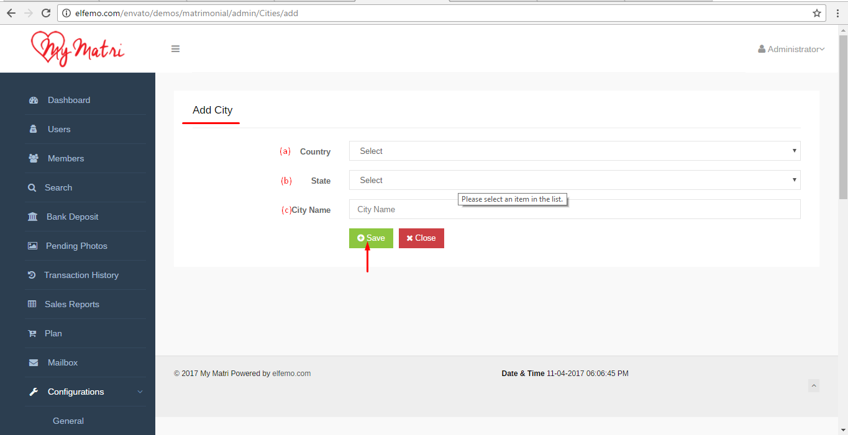Open Sales Reports menu item
This screenshot has width=848, height=435.
coord(72,304)
